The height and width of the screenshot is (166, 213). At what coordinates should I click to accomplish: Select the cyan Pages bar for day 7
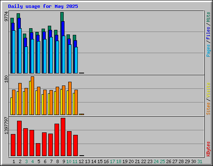tap(51, 55)
